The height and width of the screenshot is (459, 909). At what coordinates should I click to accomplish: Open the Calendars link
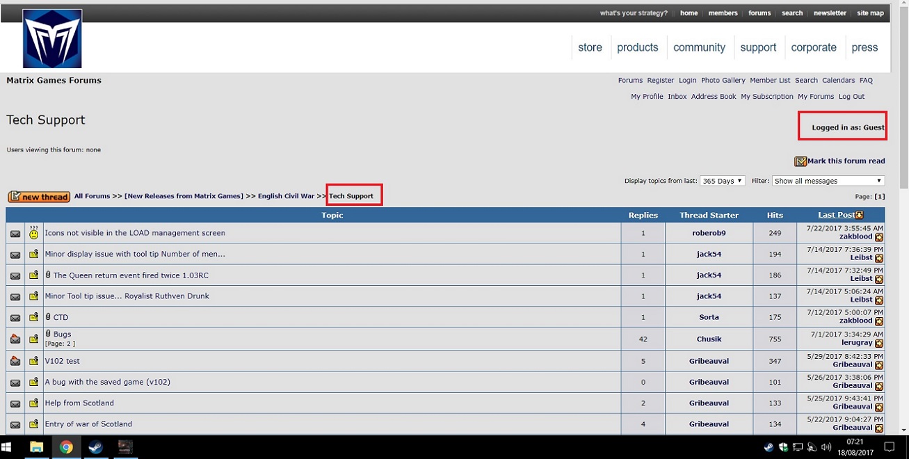click(x=838, y=81)
